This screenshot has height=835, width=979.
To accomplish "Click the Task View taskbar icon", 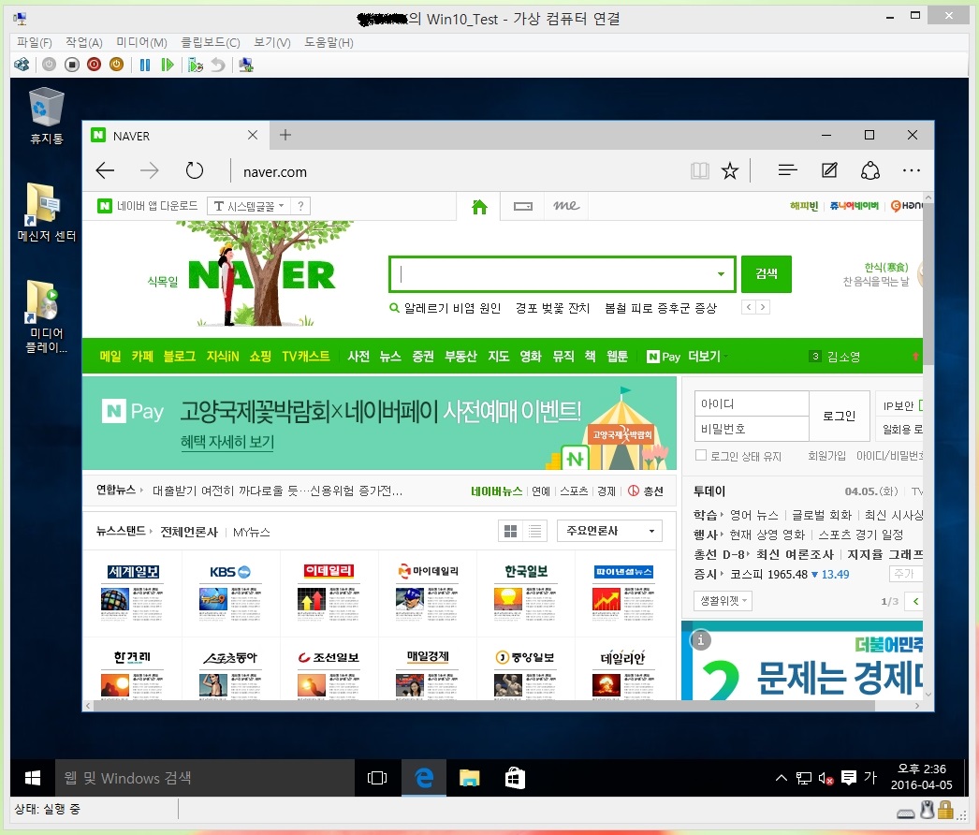I will pos(377,778).
